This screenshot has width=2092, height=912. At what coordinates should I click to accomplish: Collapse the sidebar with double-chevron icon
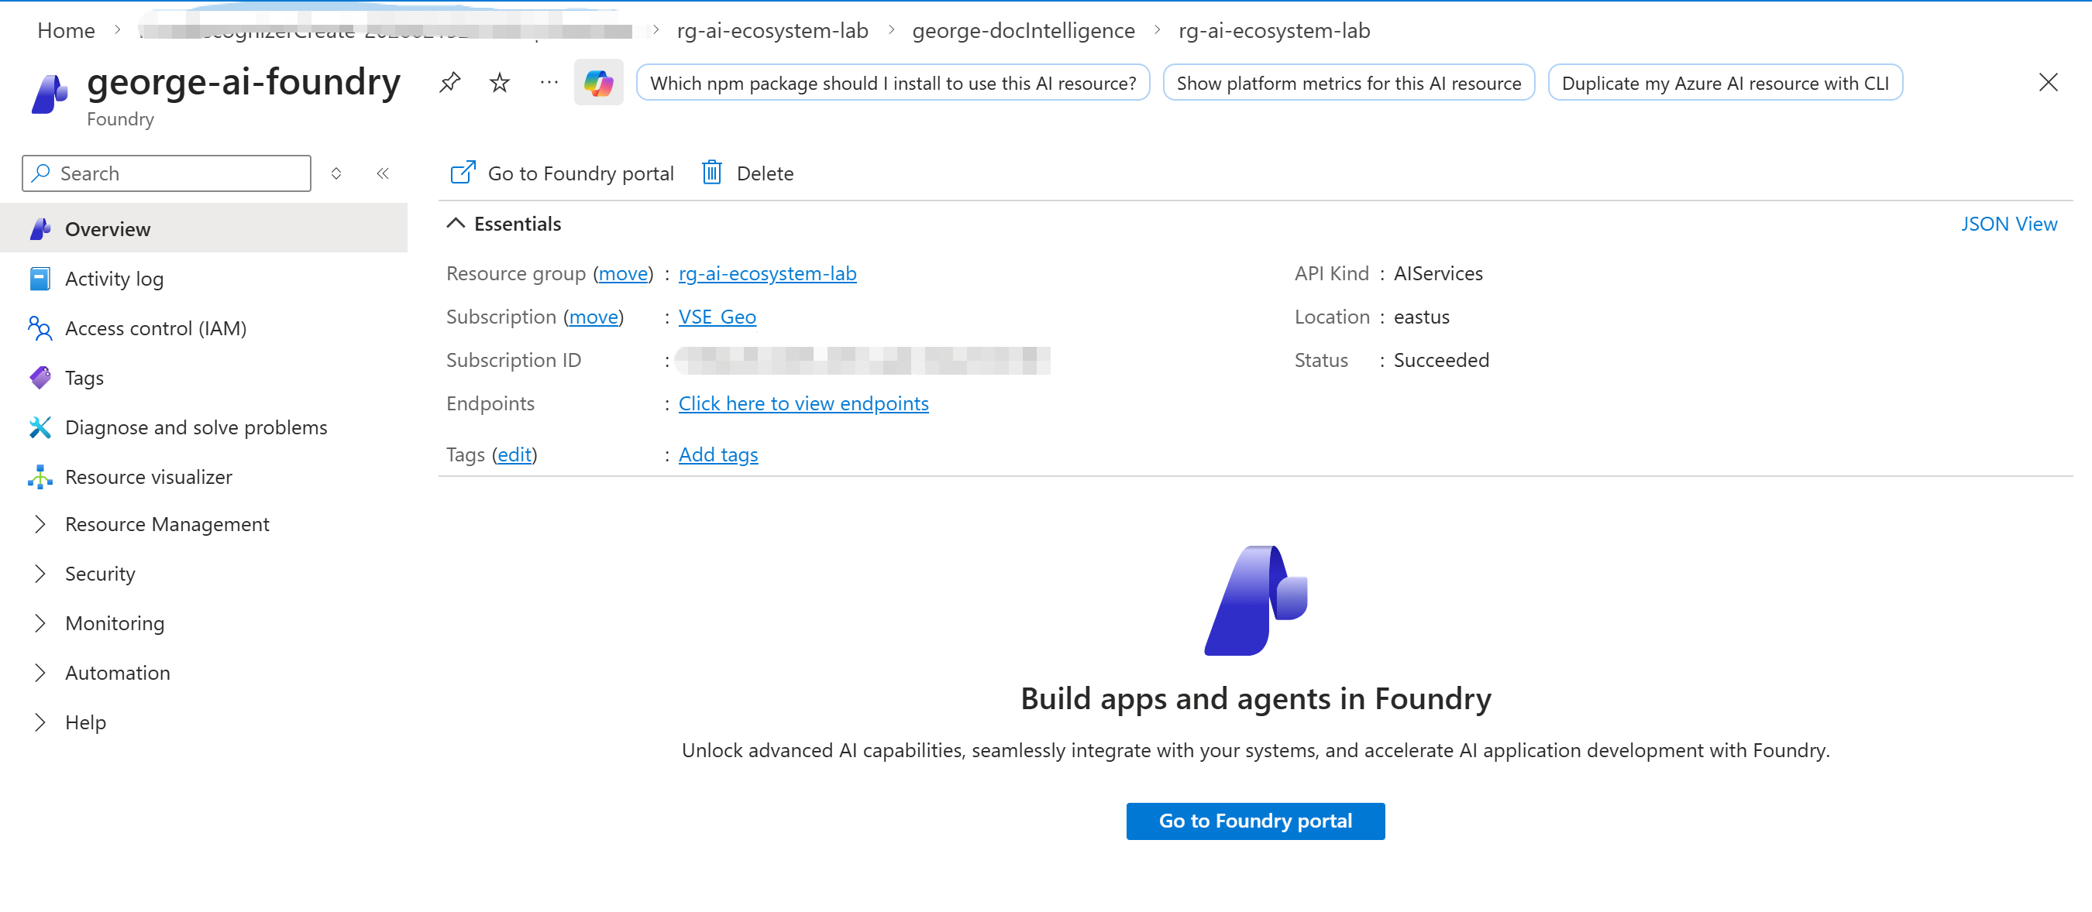click(384, 173)
